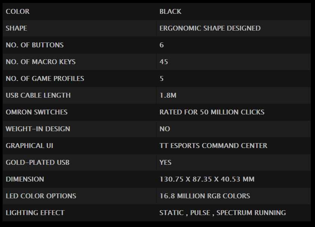
Task: Select RATED FOR 50 MILLION CLICKS text
Action: [212, 112]
